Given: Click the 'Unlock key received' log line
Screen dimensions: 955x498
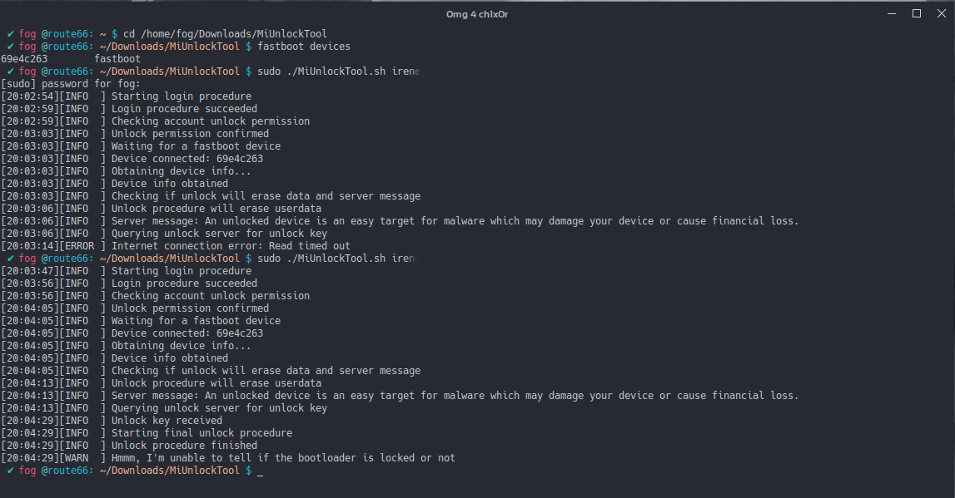Looking at the screenshot, I should (x=167, y=421).
